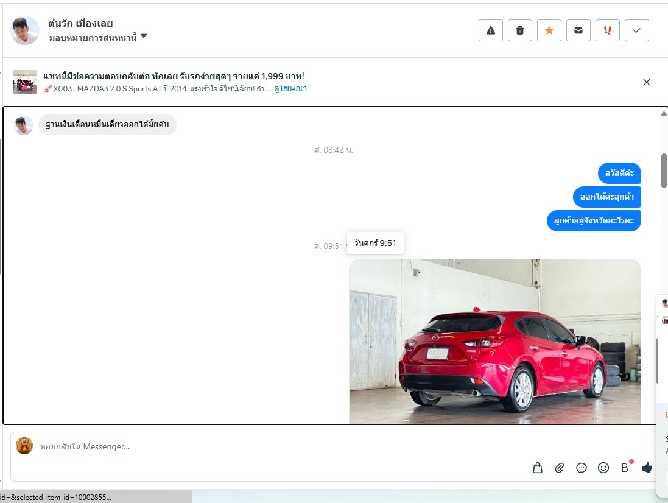Mark conversation done with checkmark
Screen dimensions: 668x503
coord(637,30)
